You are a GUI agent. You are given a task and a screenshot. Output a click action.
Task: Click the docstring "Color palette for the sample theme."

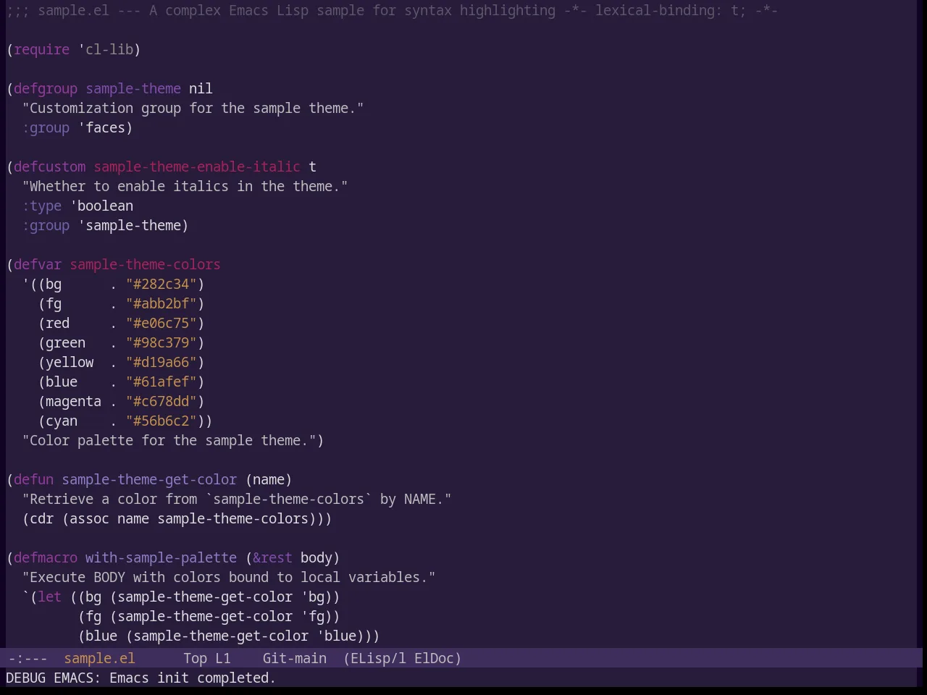pos(169,440)
